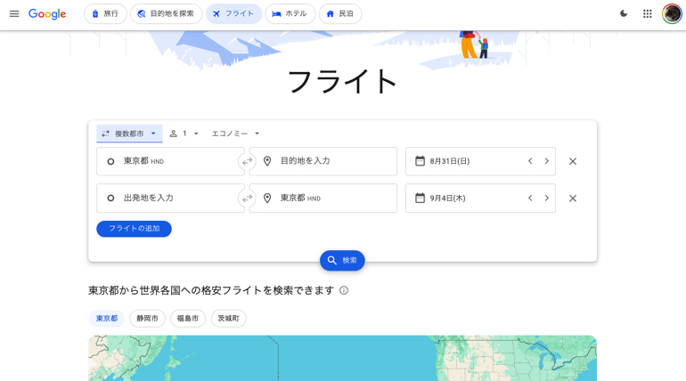Image resolution: width=686 pixels, height=381 pixels.
Task: Go to previous day for 8月31日
Action: tap(530, 161)
